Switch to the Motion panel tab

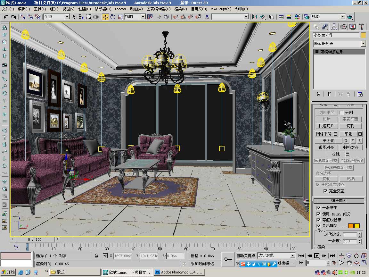pos(343,27)
